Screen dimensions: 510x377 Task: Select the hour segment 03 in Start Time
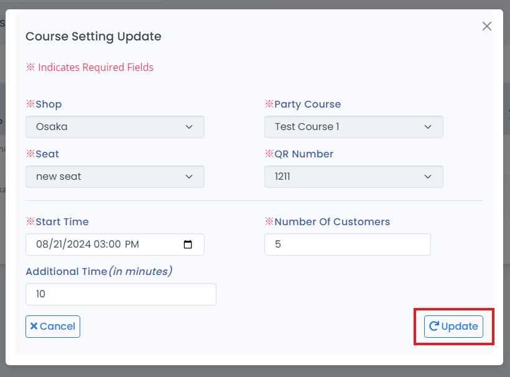[100, 244]
